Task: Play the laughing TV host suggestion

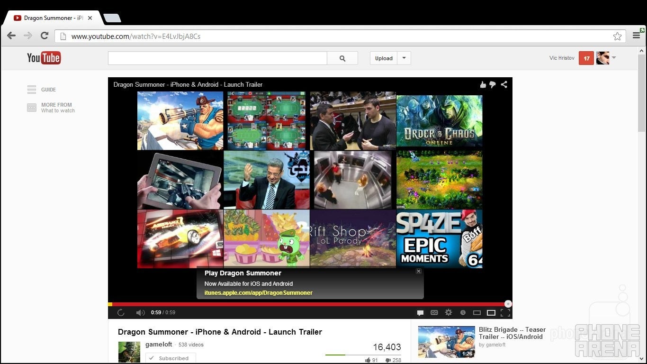Action: (267, 180)
